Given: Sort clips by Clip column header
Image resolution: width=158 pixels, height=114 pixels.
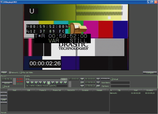Looking at the screenshot, I should tap(119, 90).
